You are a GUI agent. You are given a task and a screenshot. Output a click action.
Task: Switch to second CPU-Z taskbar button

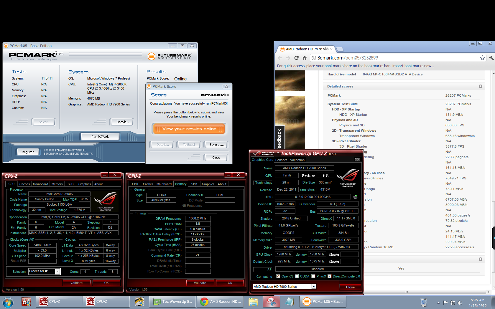click(x=106, y=302)
